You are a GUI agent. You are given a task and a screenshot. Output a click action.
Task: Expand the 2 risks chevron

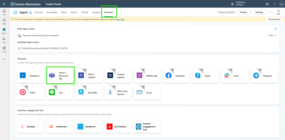point(276,35)
